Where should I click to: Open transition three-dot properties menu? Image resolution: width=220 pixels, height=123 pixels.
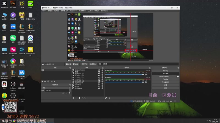coord(70,93)
